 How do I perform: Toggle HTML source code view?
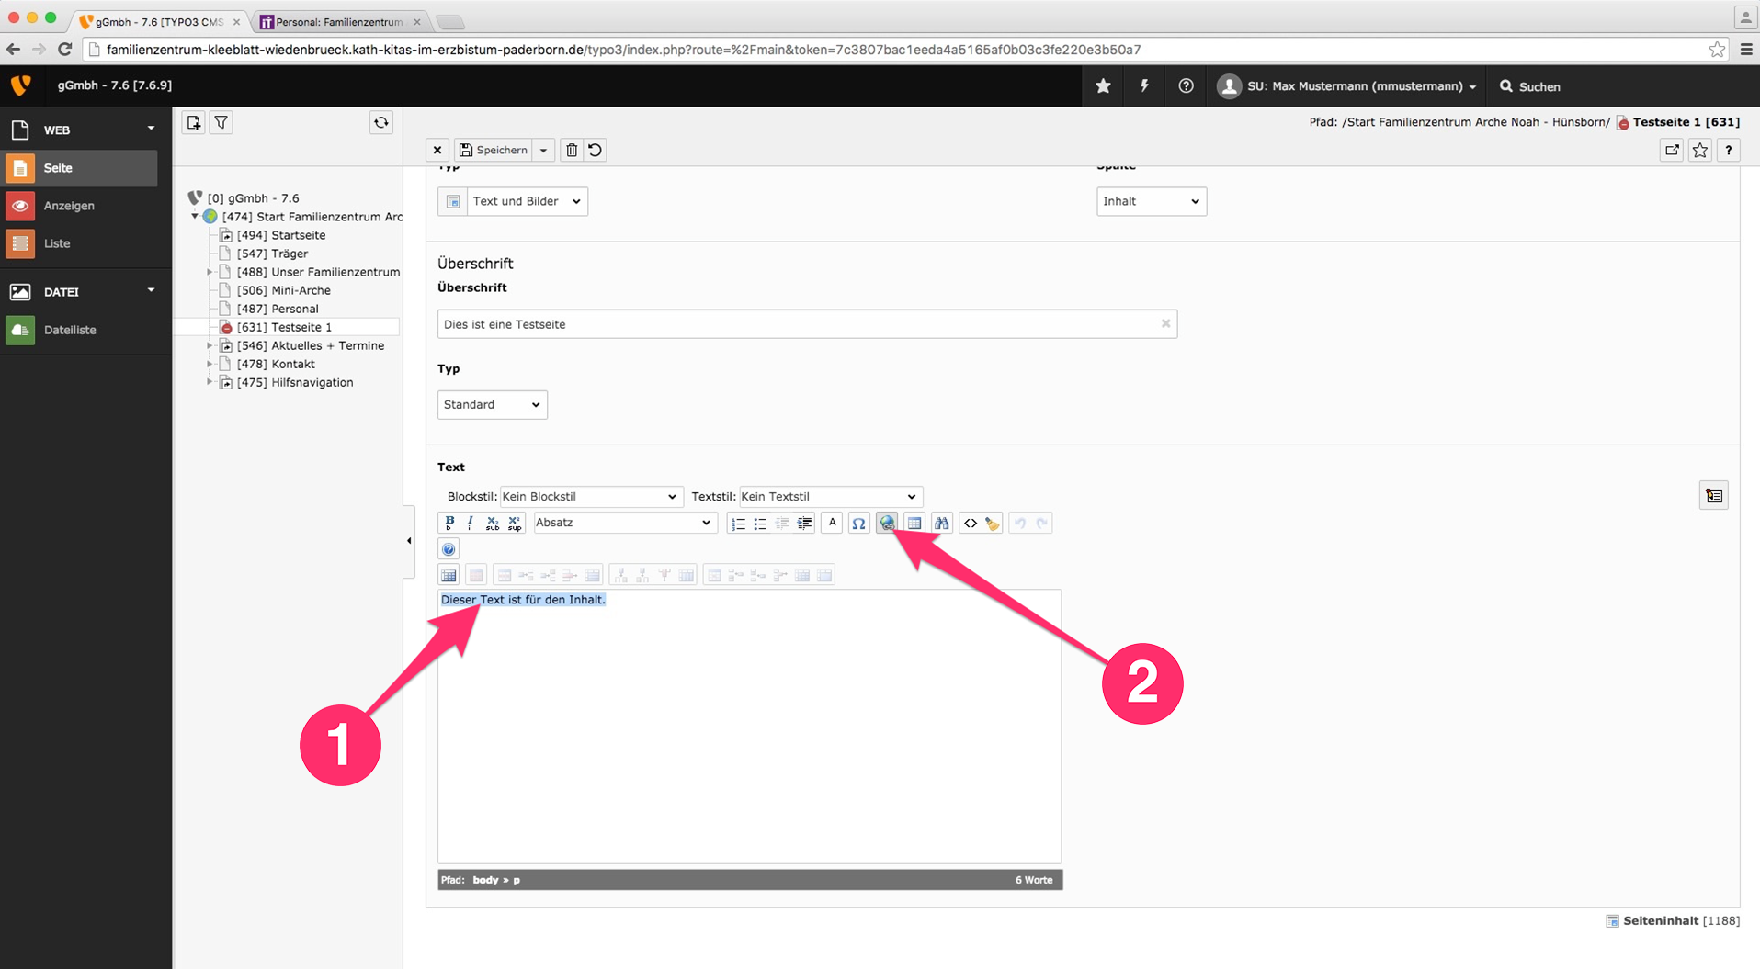[971, 523]
